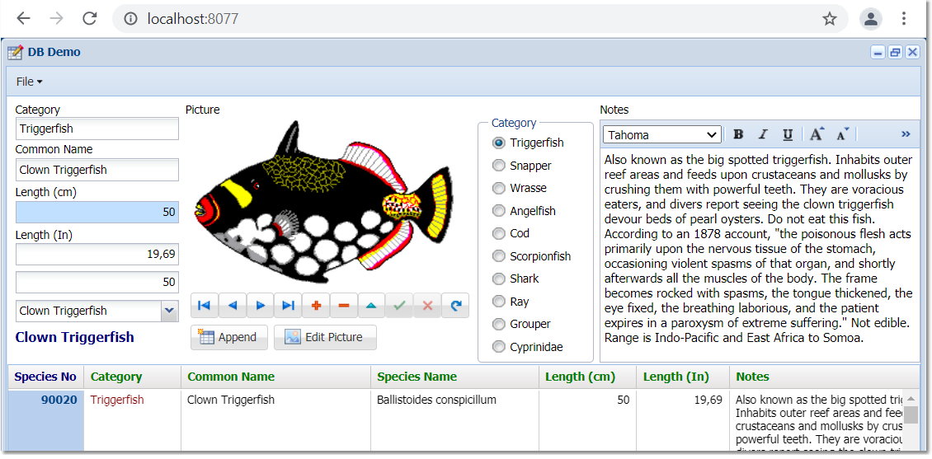Select the Snapper category radio button

click(x=498, y=166)
